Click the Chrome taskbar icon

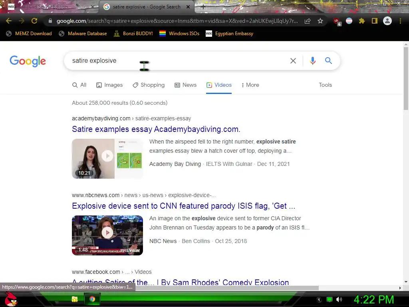tap(92, 299)
